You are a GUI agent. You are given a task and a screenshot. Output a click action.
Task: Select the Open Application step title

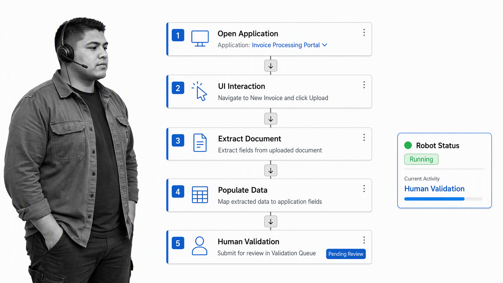248,34
